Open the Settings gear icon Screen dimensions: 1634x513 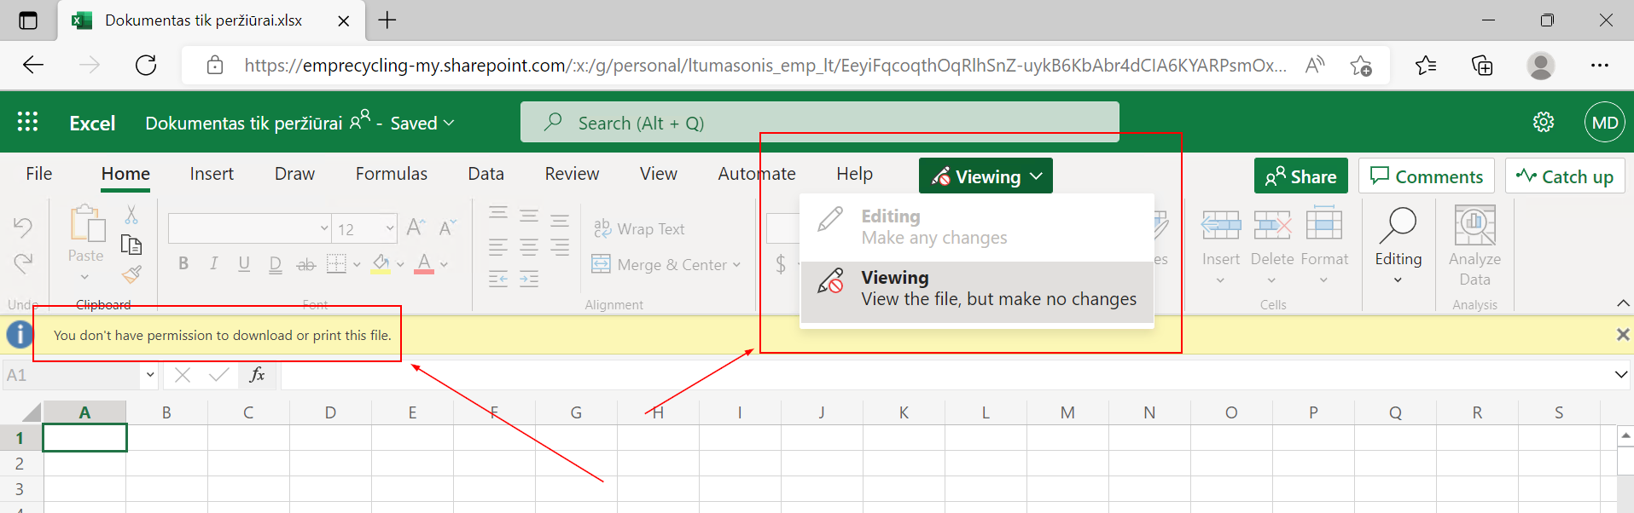(x=1544, y=123)
